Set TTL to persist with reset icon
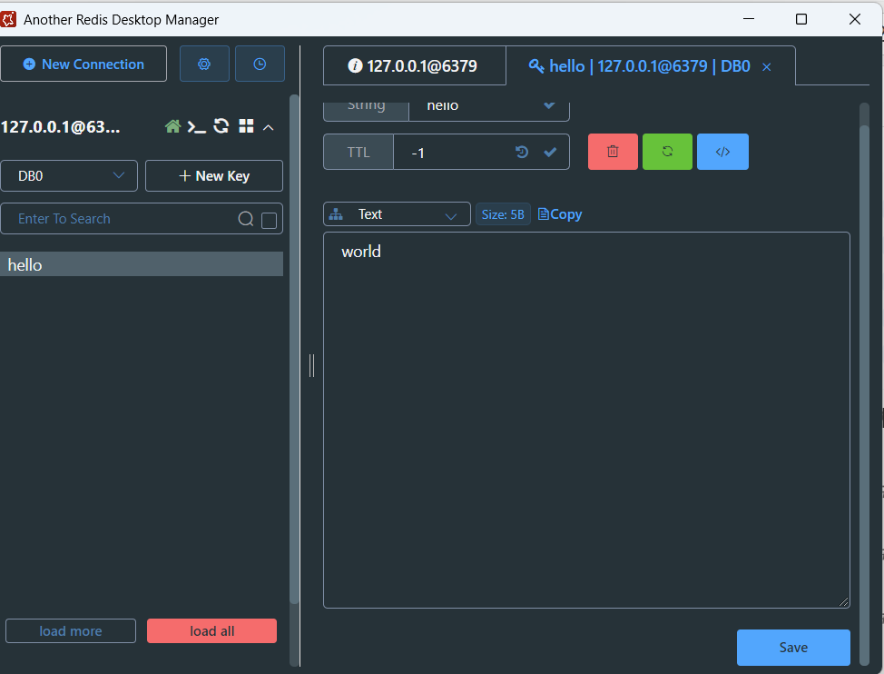 (522, 152)
